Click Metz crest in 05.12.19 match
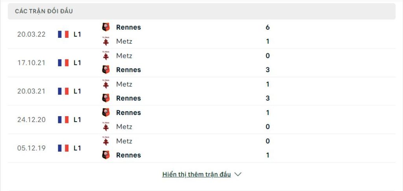 coord(106,141)
